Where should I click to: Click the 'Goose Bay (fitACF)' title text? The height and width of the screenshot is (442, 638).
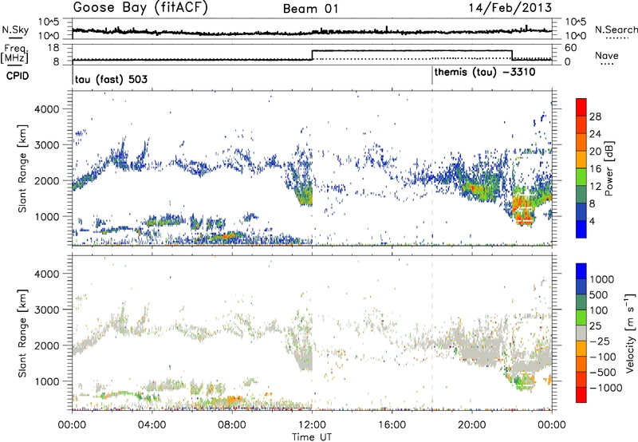pyautogui.click(x=140, y=8)
